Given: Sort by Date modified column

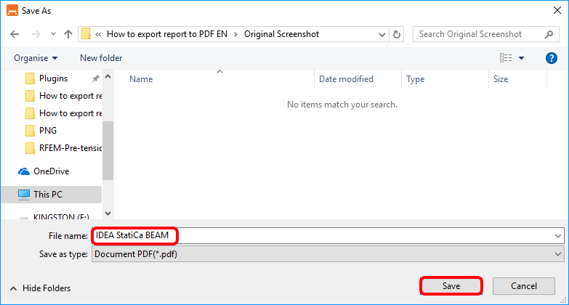Looking at the screenshot, I should click(x=346, y=79).
